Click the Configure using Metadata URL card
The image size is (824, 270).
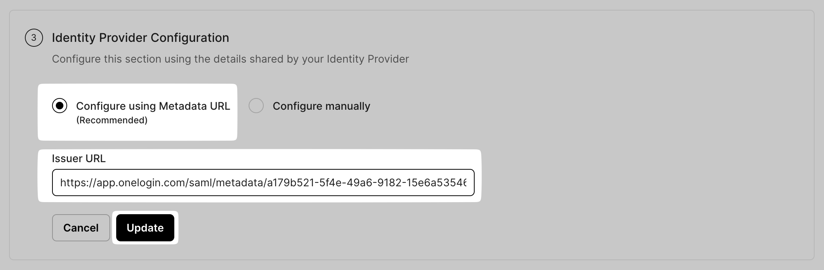click(x=138, y=112)
